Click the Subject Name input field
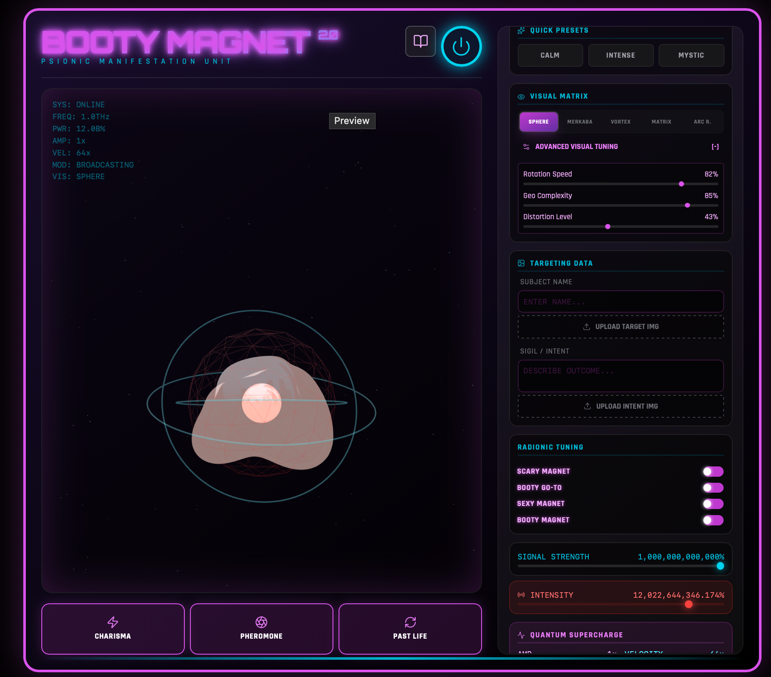This screenshot has height=677, width=771. [620, 302]
